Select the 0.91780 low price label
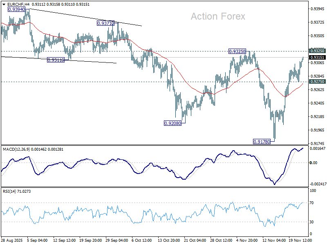 (262, 142)
